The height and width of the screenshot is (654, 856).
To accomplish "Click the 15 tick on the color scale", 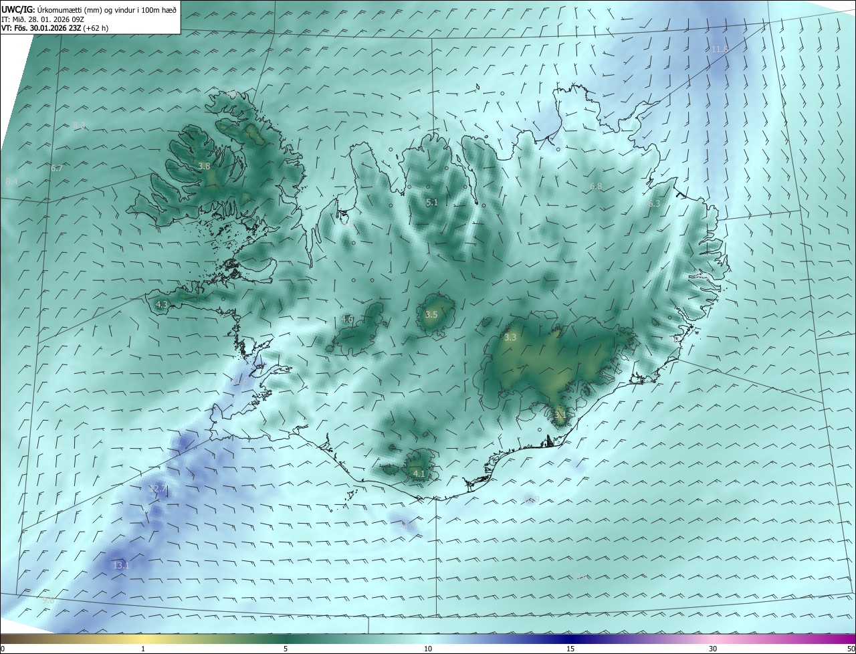I will (x=570, y=649).
